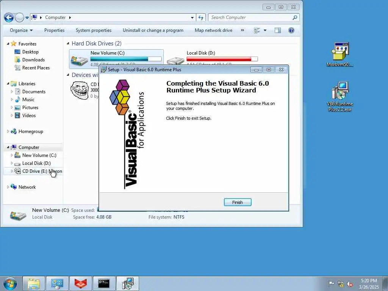The height and width of the screenshot is (291, 388).
Task: Click System properties in toolbar
Action: 94,30
